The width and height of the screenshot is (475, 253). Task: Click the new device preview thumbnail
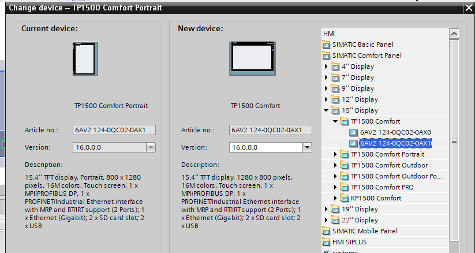(255, 59)
